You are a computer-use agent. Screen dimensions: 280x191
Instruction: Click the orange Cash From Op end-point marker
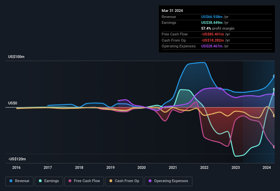click(x=274, y=116)
